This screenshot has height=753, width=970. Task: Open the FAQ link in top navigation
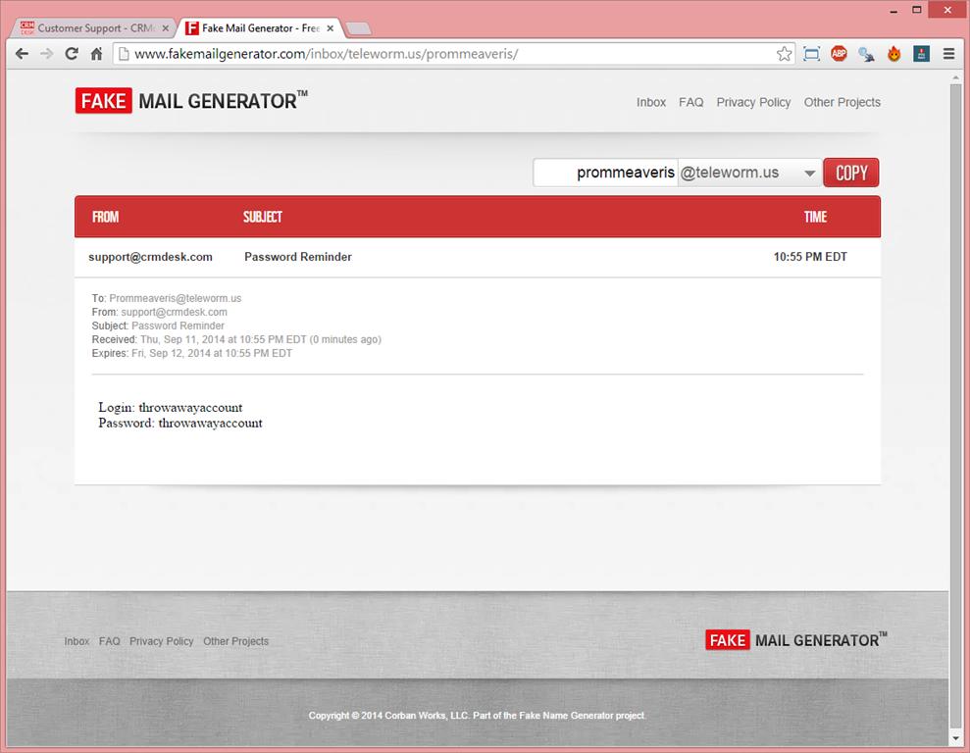tap(690, 102)
